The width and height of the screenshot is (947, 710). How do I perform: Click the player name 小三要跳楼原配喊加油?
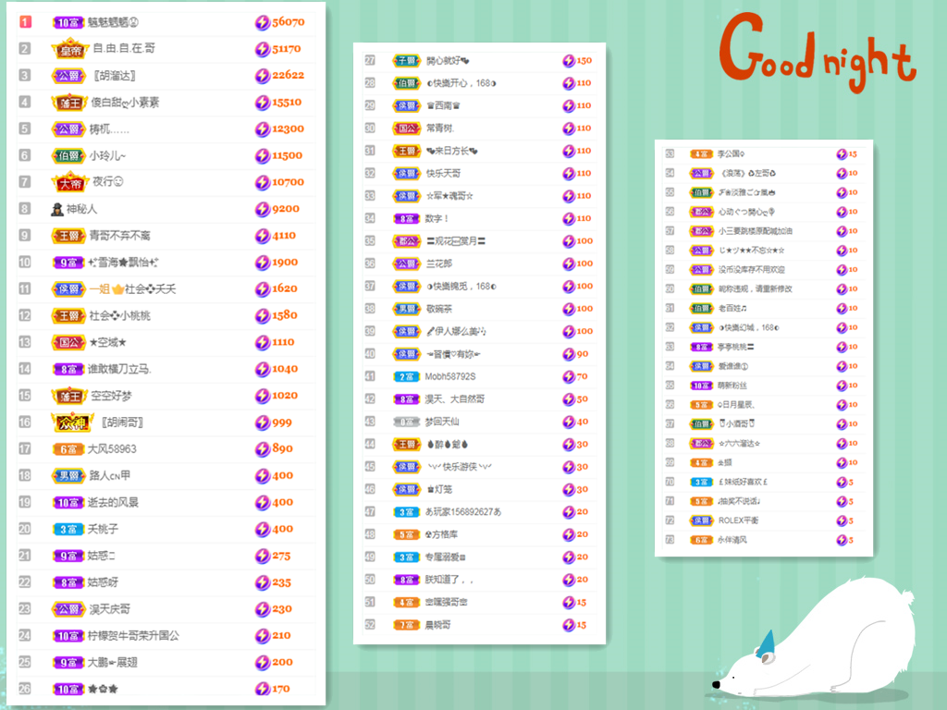[755, 231]
